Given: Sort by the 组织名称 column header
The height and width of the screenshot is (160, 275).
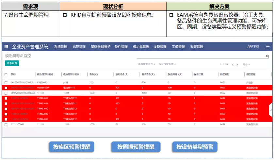Looking at the screenshot, I should click(x=251, y=74).
